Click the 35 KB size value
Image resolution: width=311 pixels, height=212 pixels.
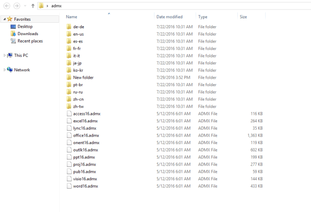(258, 128)
